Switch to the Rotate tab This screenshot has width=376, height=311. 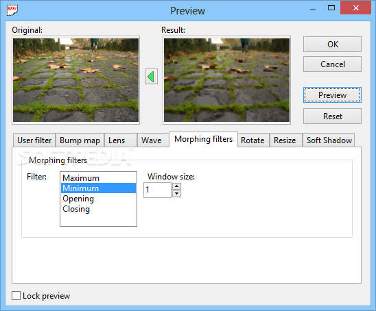(x=253, y=140)
